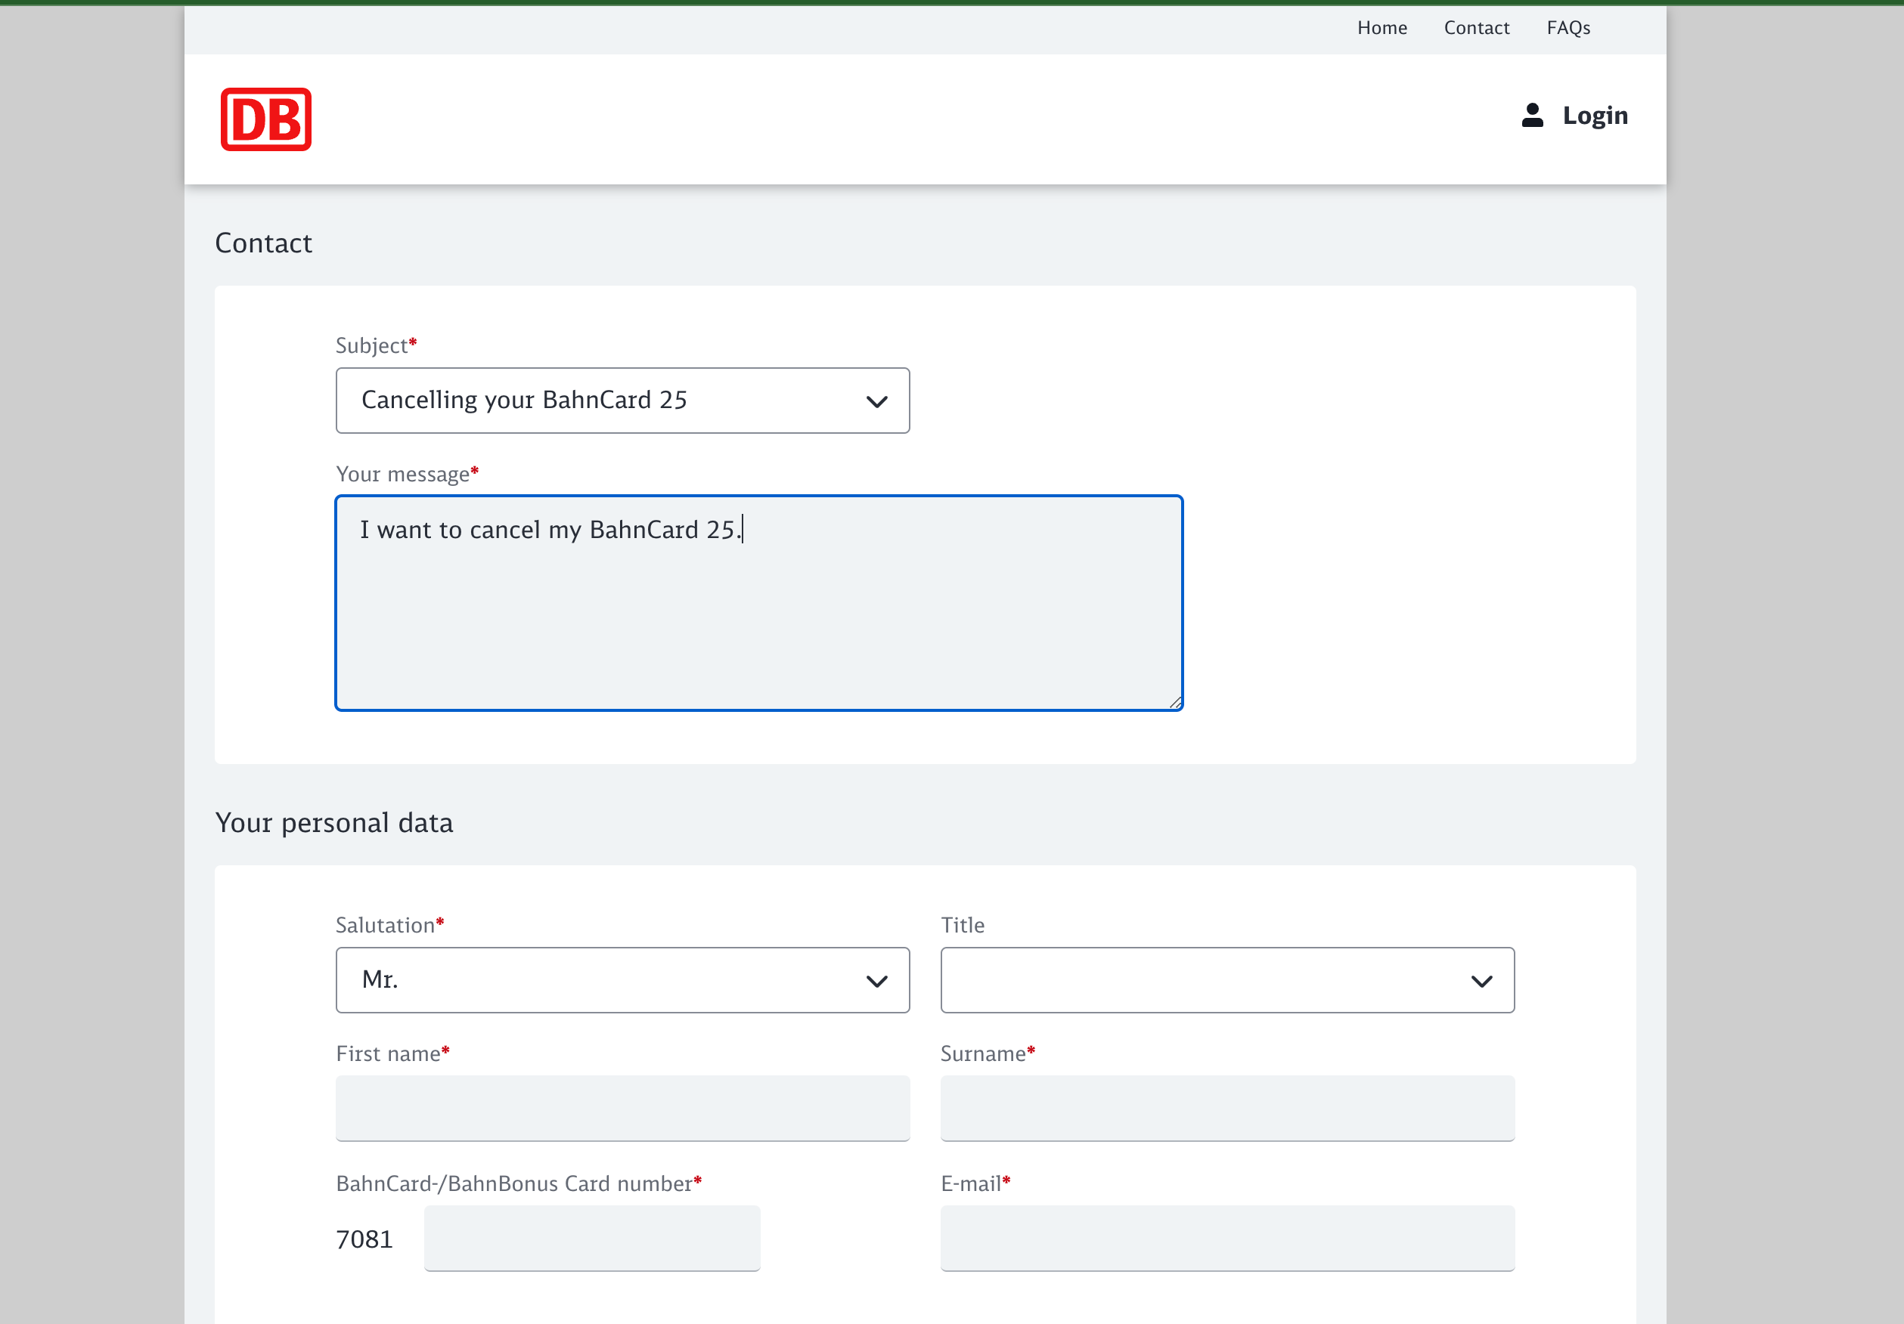Click the First name field label
Viewport: 1904px width, 1324px height.
[x=392, y=1054]
